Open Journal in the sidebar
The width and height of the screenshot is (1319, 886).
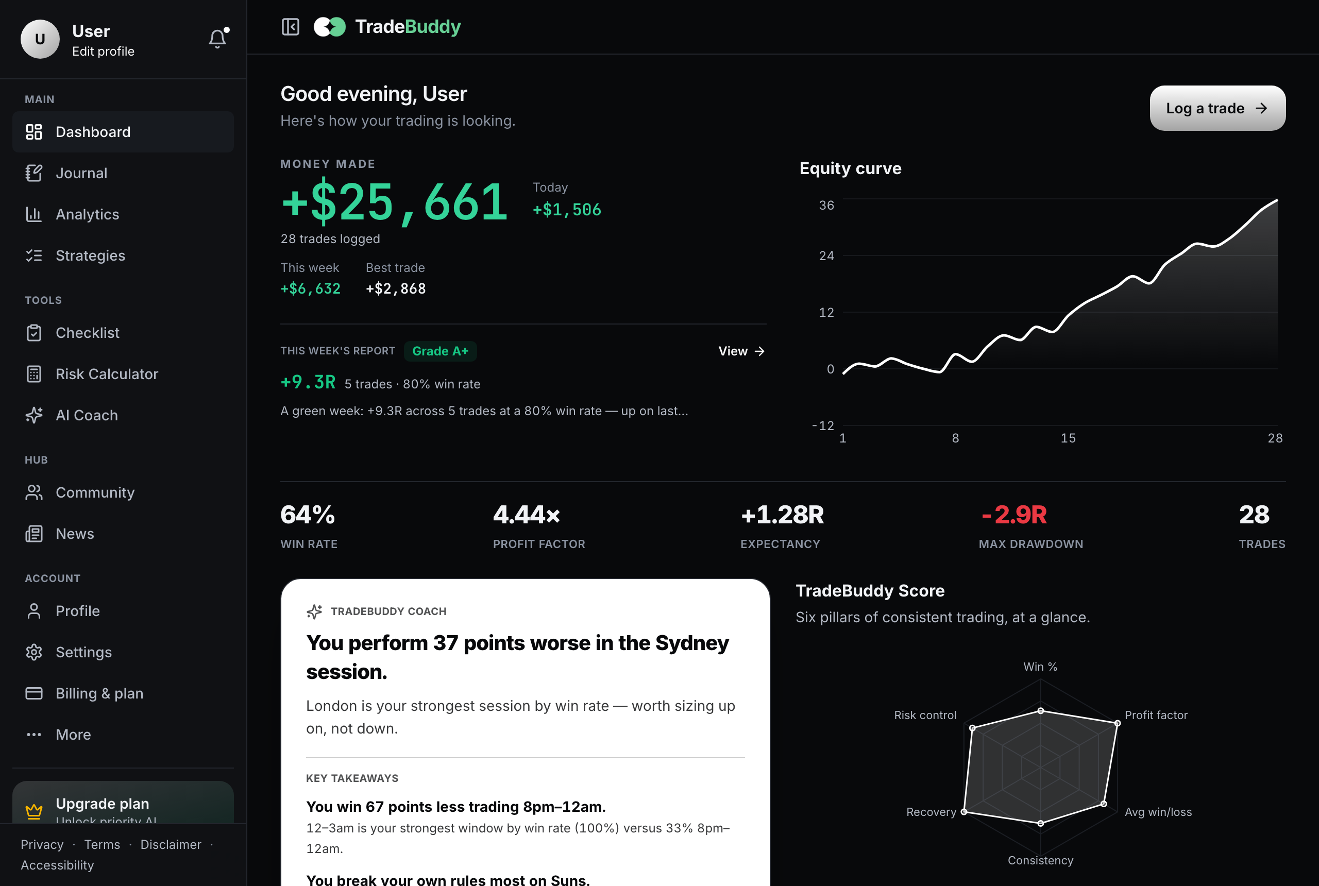pos(123,173)
